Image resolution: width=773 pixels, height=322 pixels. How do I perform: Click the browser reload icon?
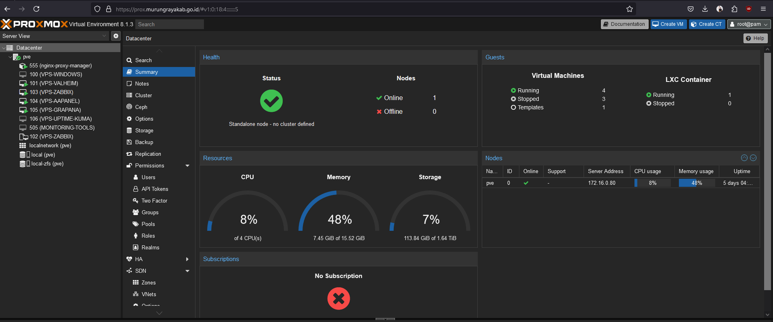point(36,9)
